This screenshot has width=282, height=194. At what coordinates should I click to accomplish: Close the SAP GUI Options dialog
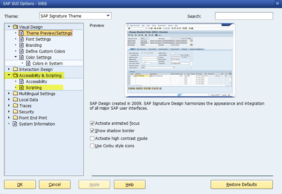click(x=277, y=3)
